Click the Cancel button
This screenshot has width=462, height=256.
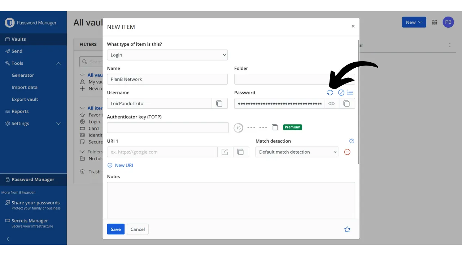(138, 229)
